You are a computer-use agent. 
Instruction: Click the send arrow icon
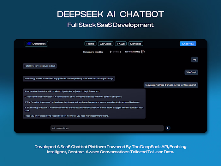[168, 128]
